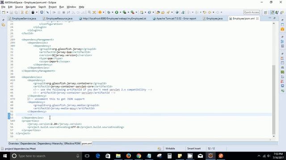286x160 pixels.
Task: Open the Navigate menu
Action: coord(31,7)
